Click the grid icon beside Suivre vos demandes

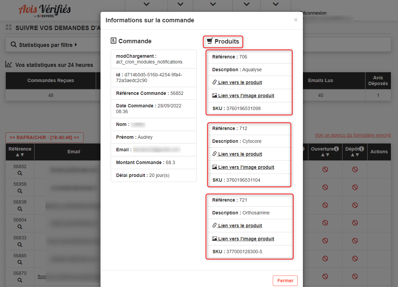(x=9, y=27)
